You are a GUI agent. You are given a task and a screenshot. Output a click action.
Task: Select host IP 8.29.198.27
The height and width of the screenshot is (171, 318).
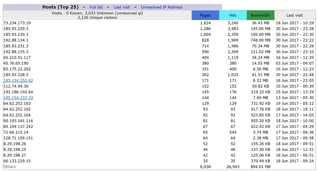[x=15, y=155]
